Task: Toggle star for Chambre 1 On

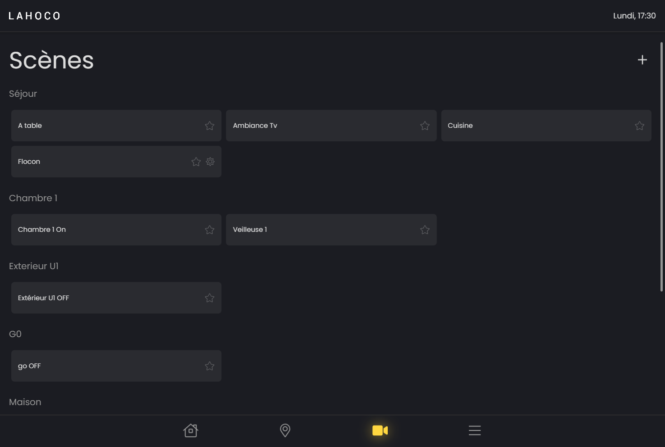Action: 210,230
